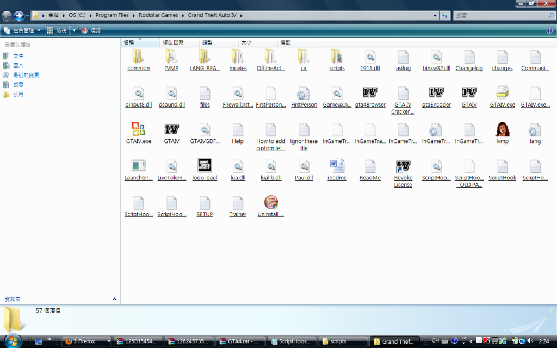Image resolution: width=557 pixels, height=348 pixels.
Task: Click the Revoke License shortcut
Action: click(x=403, y=167)
